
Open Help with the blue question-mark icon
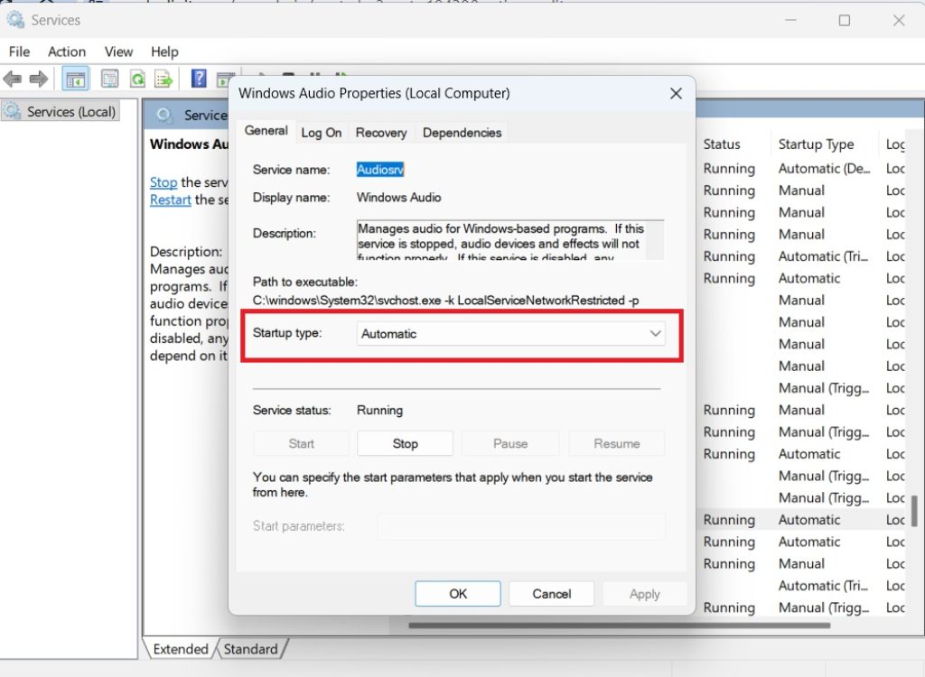tap(199, 79)
